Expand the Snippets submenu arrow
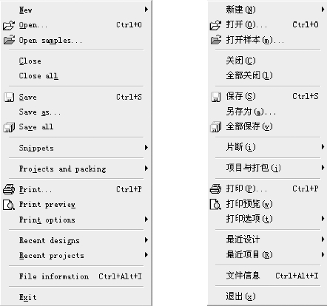Image resolution: width=327 pixels, height=306 pixels. tap(146, 148)
